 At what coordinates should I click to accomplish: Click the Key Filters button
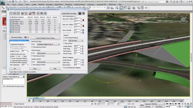point(160,106)
